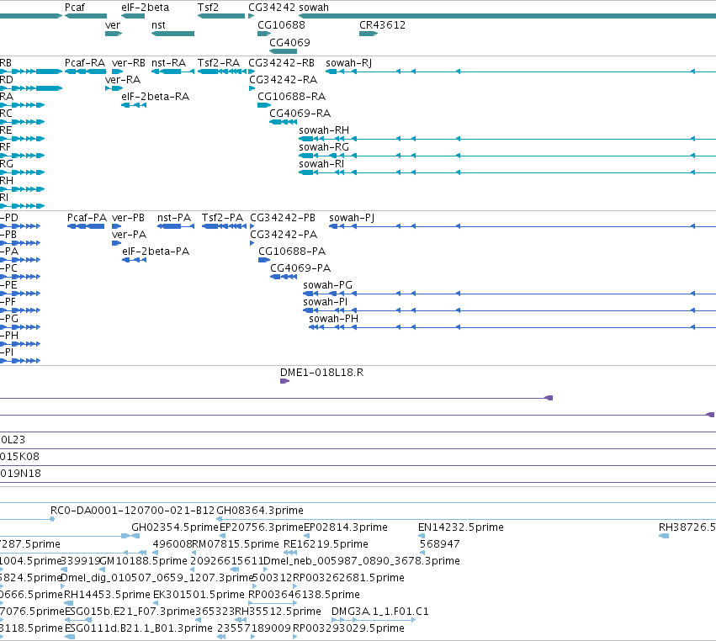The width and height of the screenshot is (716, 641).
Task: Click the CG34242-RA transcript label
Action: pyautogui.click(x=283, y=79)
